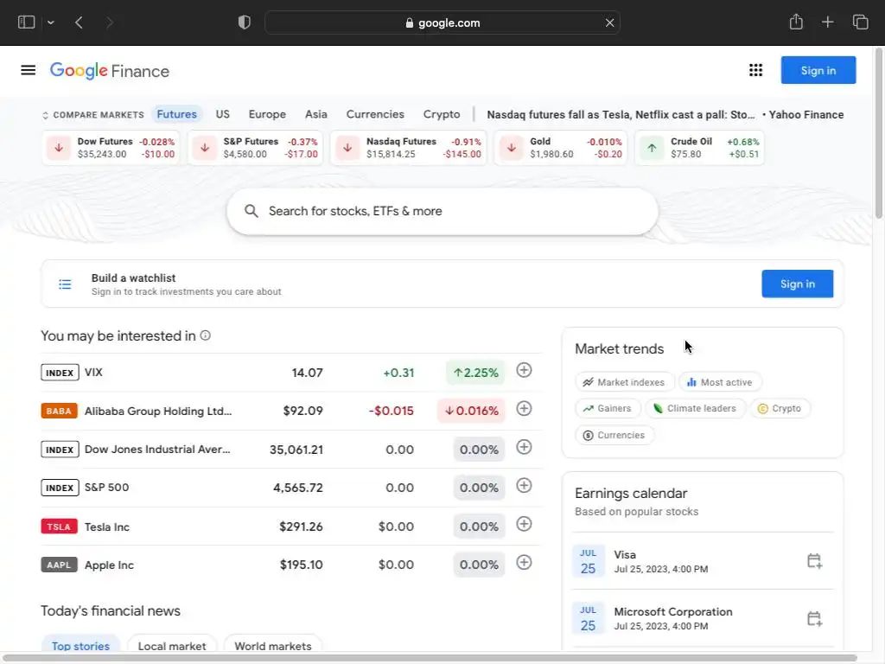Add S&P 500 to watchlist plus icon
885x664 pixels.
coord(524,486)
